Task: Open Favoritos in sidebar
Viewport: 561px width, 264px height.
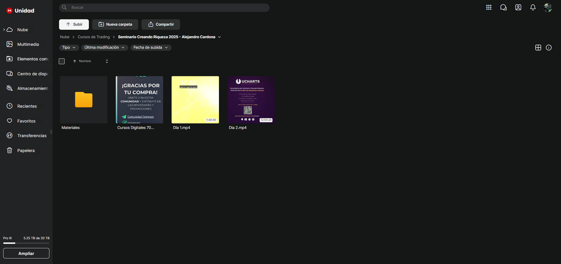Action: pyautogui.click(x=26, y=121)
